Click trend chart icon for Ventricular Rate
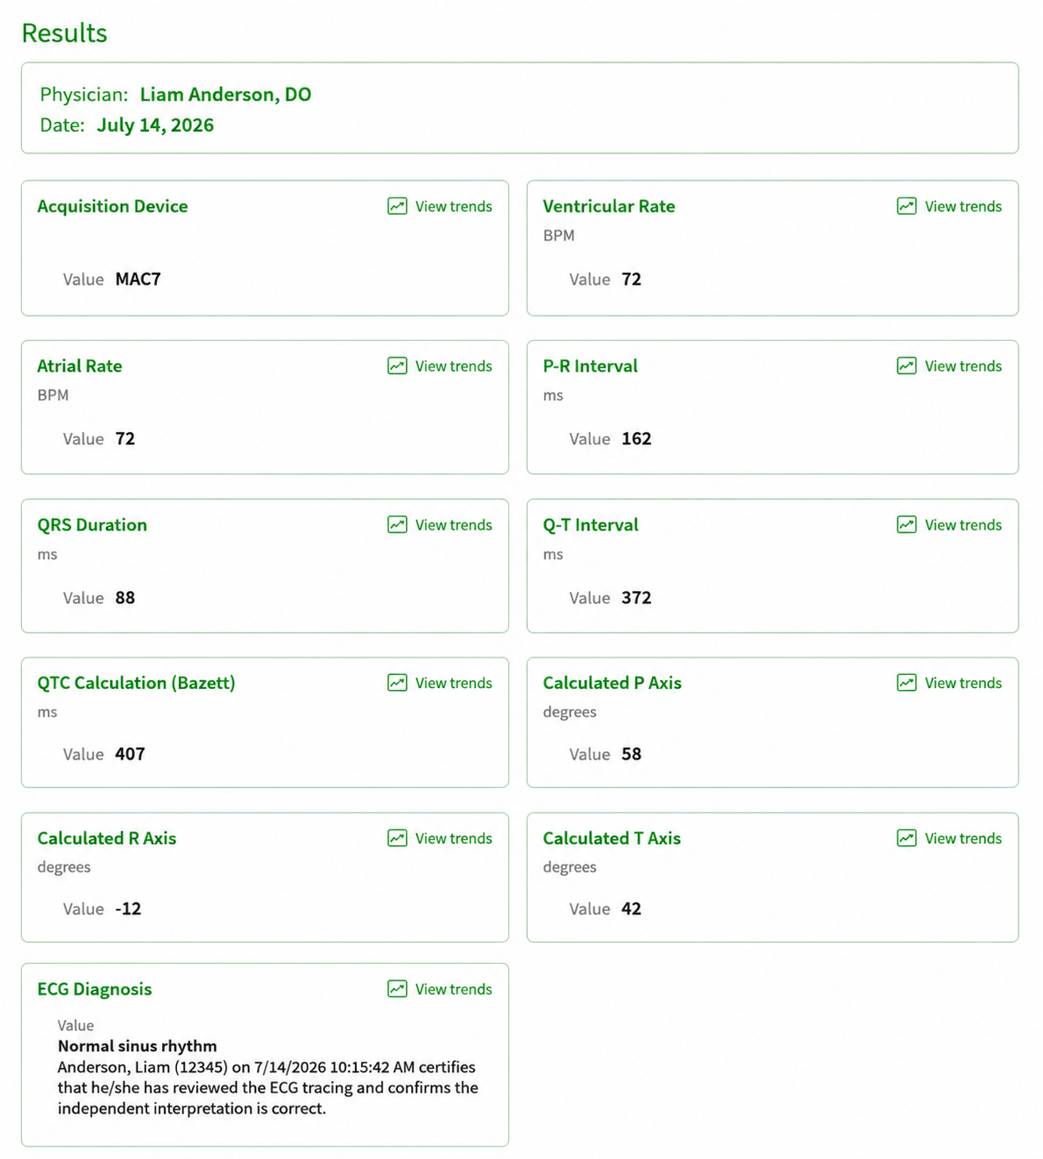The height and width of the screenshot is (1159, 1043). (x=906, y=206)
